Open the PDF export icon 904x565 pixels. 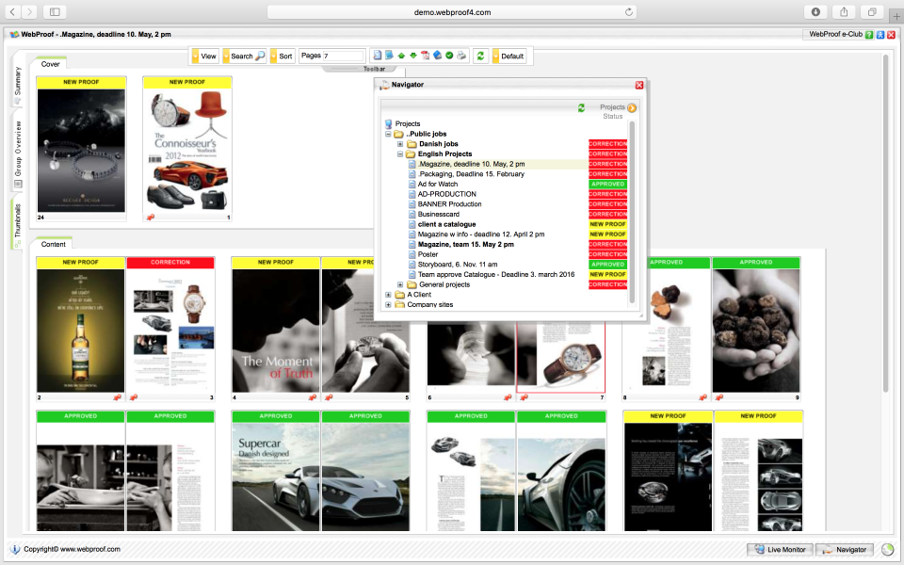coord(426,56)
